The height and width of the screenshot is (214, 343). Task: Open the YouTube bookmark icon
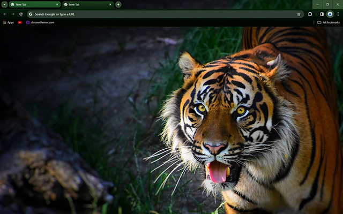tap(20, 22)
